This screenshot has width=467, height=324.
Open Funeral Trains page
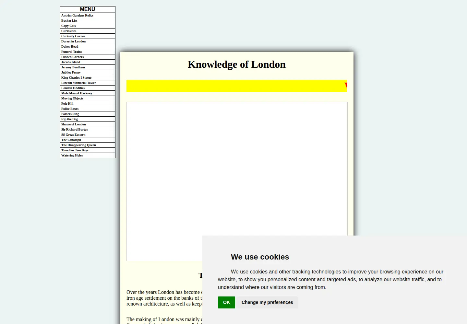coord(88,52)
